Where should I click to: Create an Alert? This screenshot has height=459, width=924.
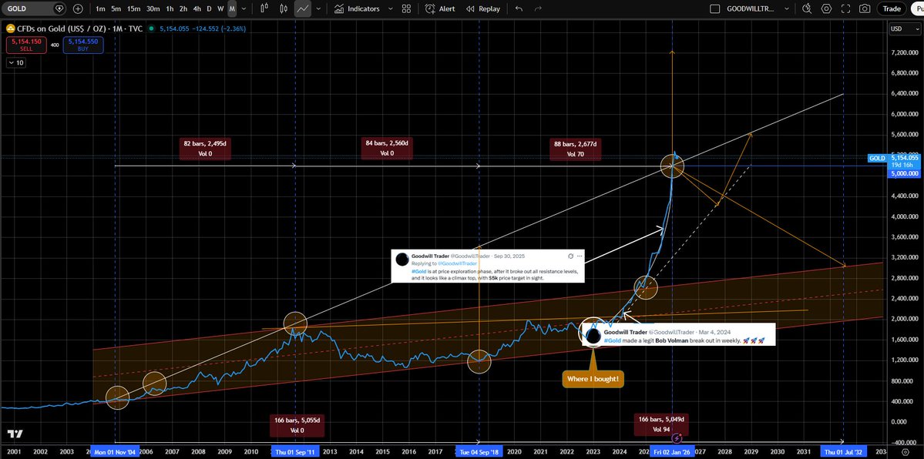point(439,8)
